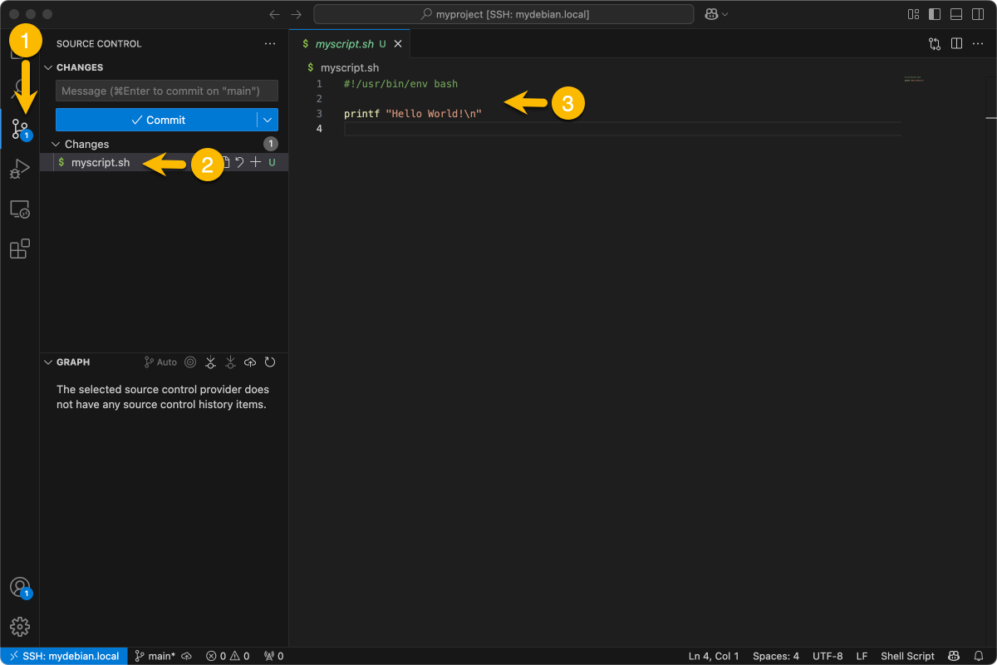Toggle Auto mode in the Graph panel
The image size is (997, 665).
click(x=160, y=362)
